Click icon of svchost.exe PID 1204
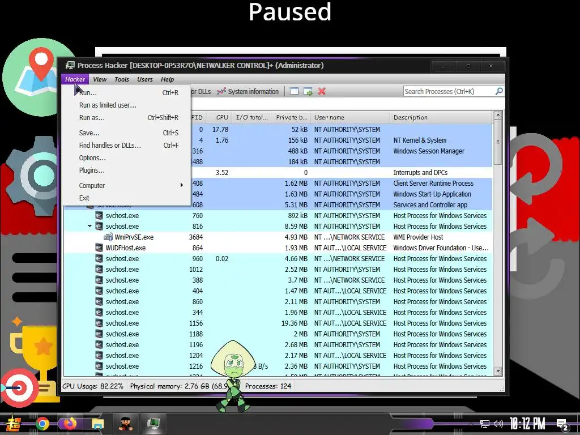Viewport: 580px width, 435px height. [x=99, y=356]
